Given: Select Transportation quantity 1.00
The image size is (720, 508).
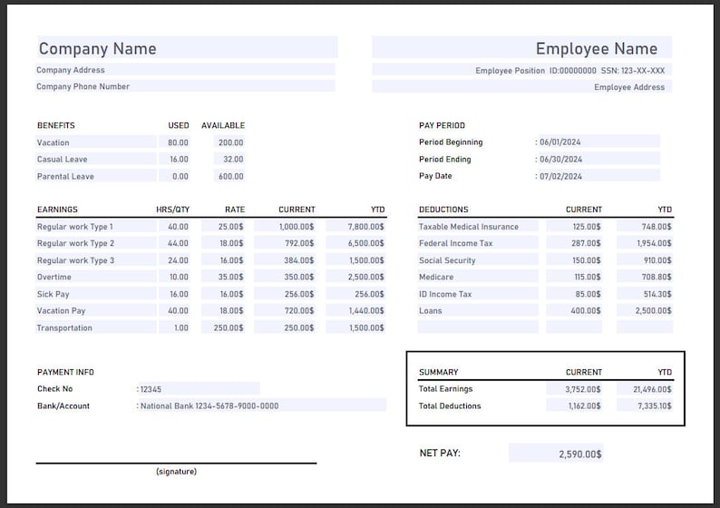Looking at the screenshot, I should 174,327.
